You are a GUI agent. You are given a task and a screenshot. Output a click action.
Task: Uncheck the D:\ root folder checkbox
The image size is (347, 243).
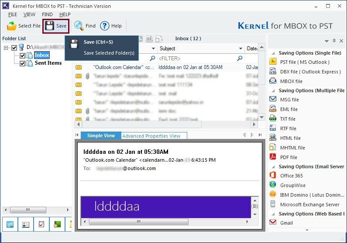pyautogui.click(x=14, y=48)
